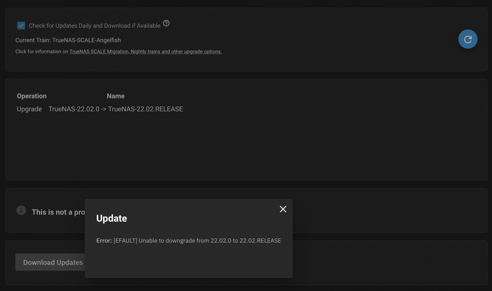Viewport: 492px width, 291px height.
Task: Click the Upgrade operation cell
Action: point(29,109)
